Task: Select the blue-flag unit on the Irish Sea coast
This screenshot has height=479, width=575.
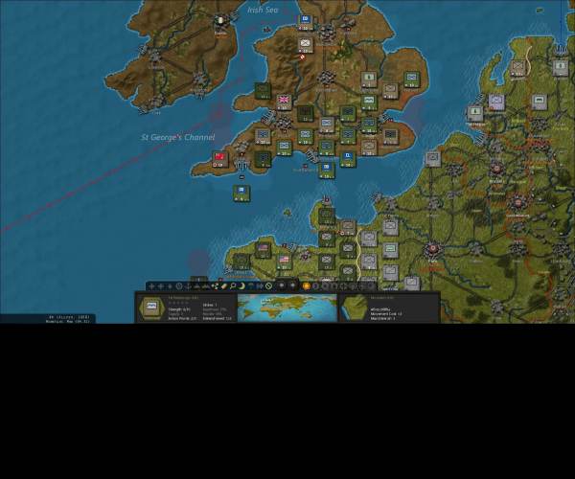Action: 305,22
